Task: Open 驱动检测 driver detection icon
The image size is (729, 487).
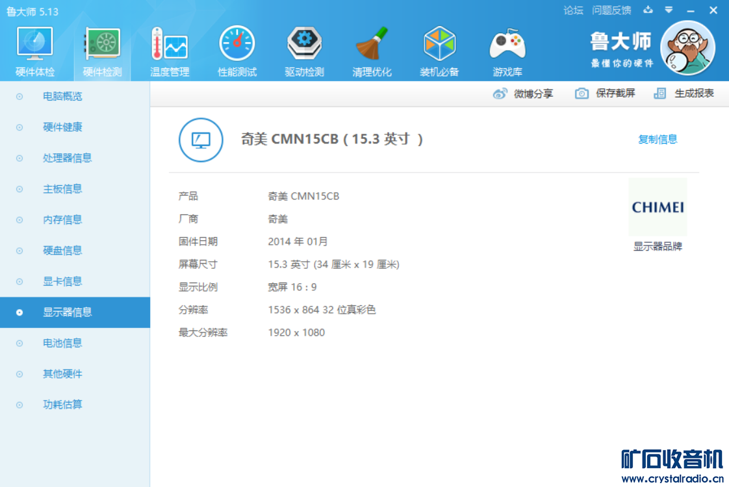Action: pos(305,44)
